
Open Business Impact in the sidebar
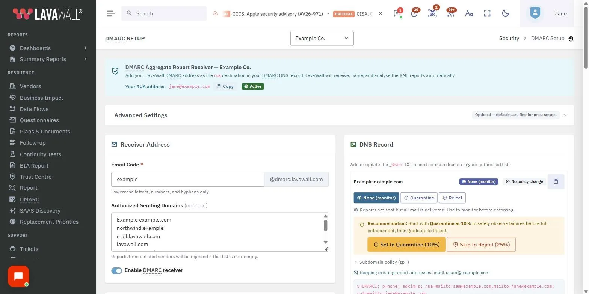(x=41, y=98)
